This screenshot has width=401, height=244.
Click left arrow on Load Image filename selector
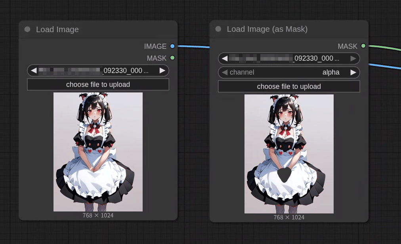point(33,70)
